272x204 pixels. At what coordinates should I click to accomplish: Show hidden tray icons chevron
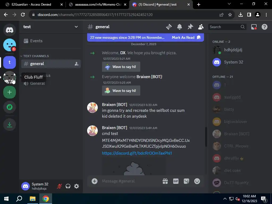(225, 199)
